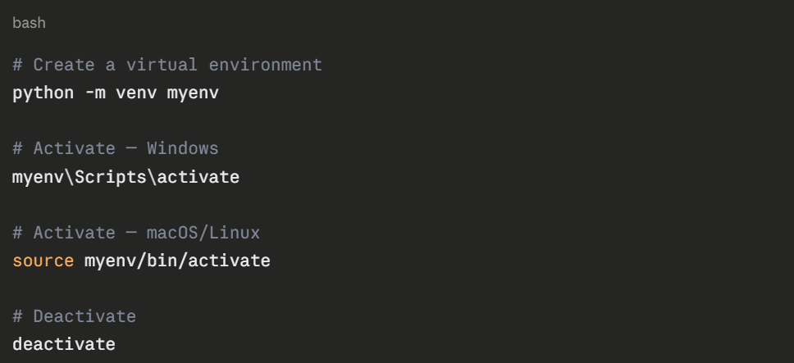Click the "# Activate — Windows" comment line
The image size is (794, 363).
pyautogui.click(x=116, y=149)
